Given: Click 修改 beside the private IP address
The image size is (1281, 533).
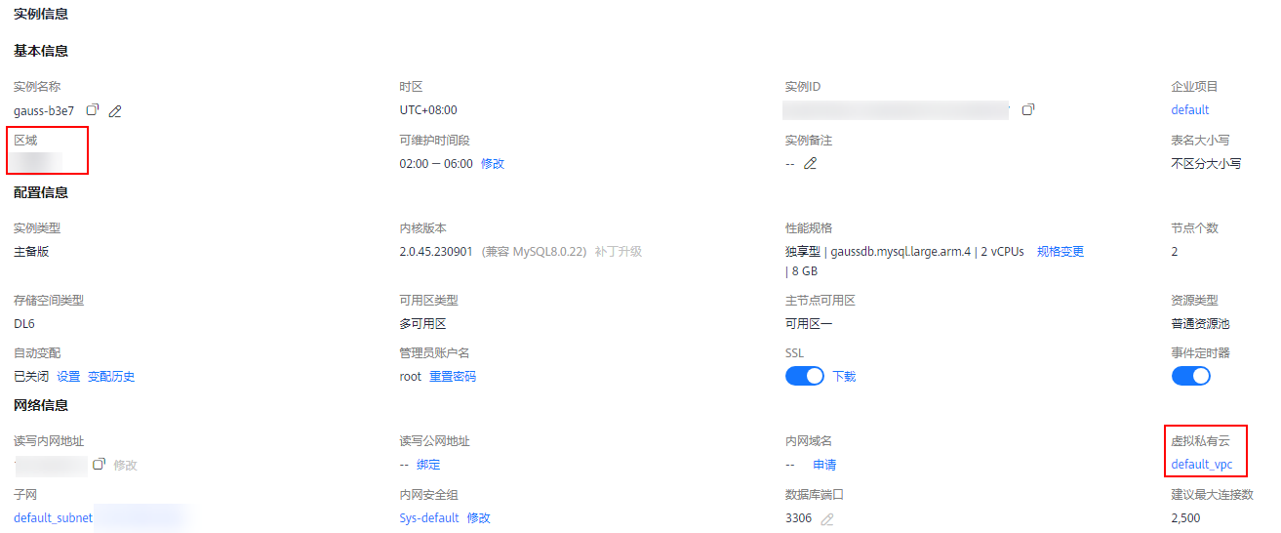Looking at the screenshot, I should click(126, 465).
